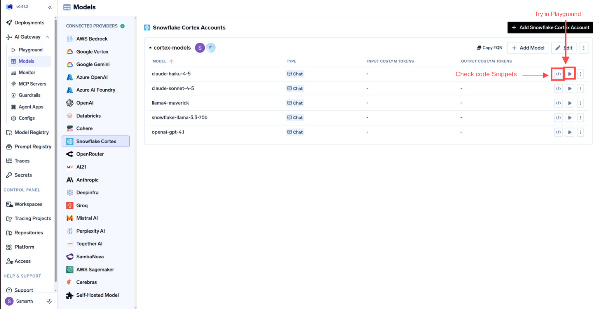The image size is (600, 309).
Task: Select the Self-Hosted Model provider
Action: click(x=96, y=295)
